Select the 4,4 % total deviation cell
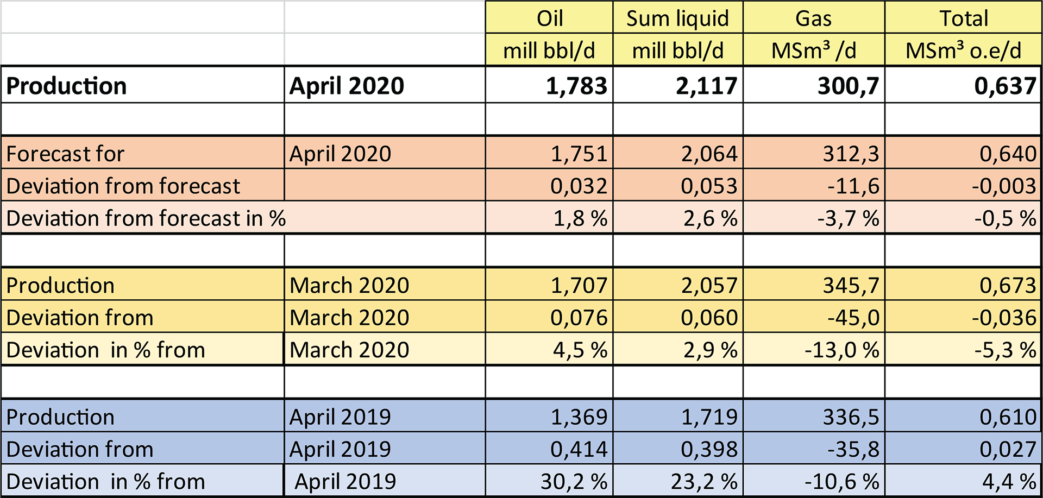 1009,481
